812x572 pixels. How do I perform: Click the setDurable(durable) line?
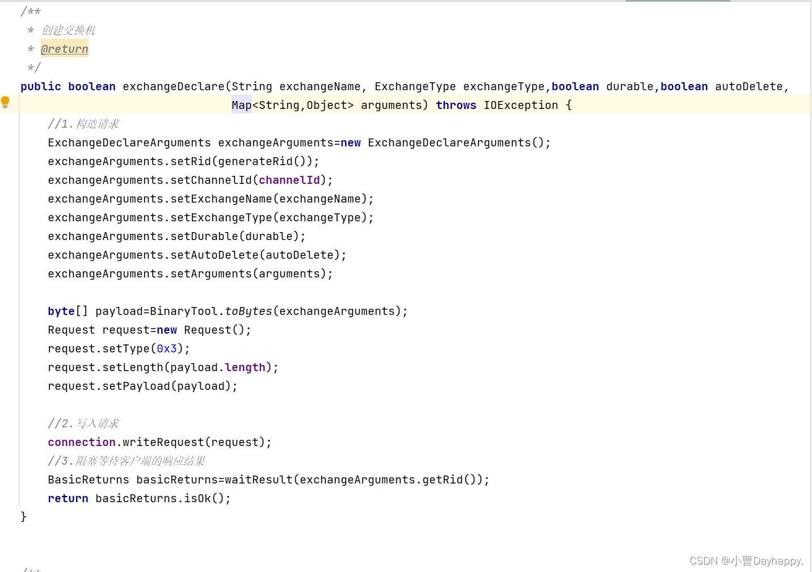pos(177,236)
